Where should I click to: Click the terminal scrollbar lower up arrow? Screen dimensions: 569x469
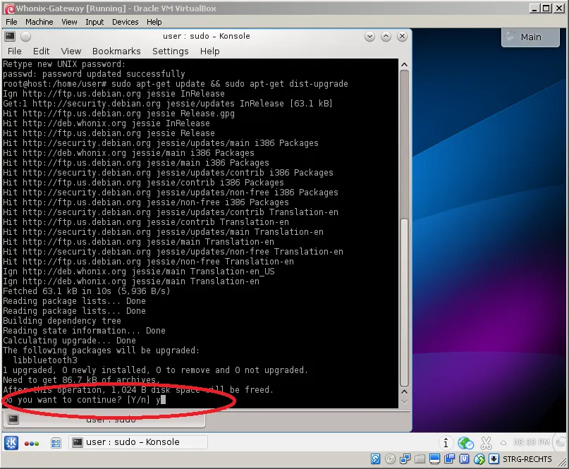pos(404,392)
